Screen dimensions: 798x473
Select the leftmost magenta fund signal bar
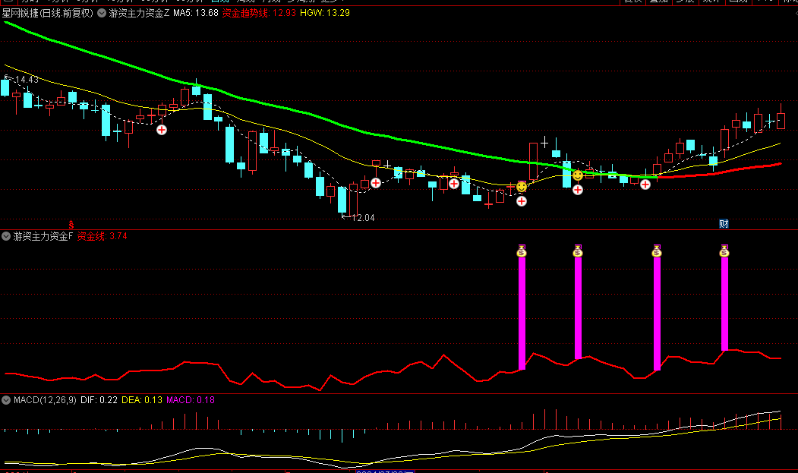tap(522, 313)
